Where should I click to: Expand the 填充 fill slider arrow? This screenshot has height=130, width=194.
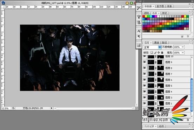(183, 53)
